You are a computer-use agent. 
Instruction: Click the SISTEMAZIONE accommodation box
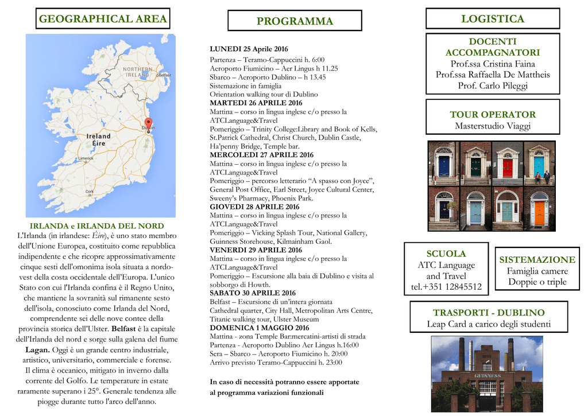point(537,269)
